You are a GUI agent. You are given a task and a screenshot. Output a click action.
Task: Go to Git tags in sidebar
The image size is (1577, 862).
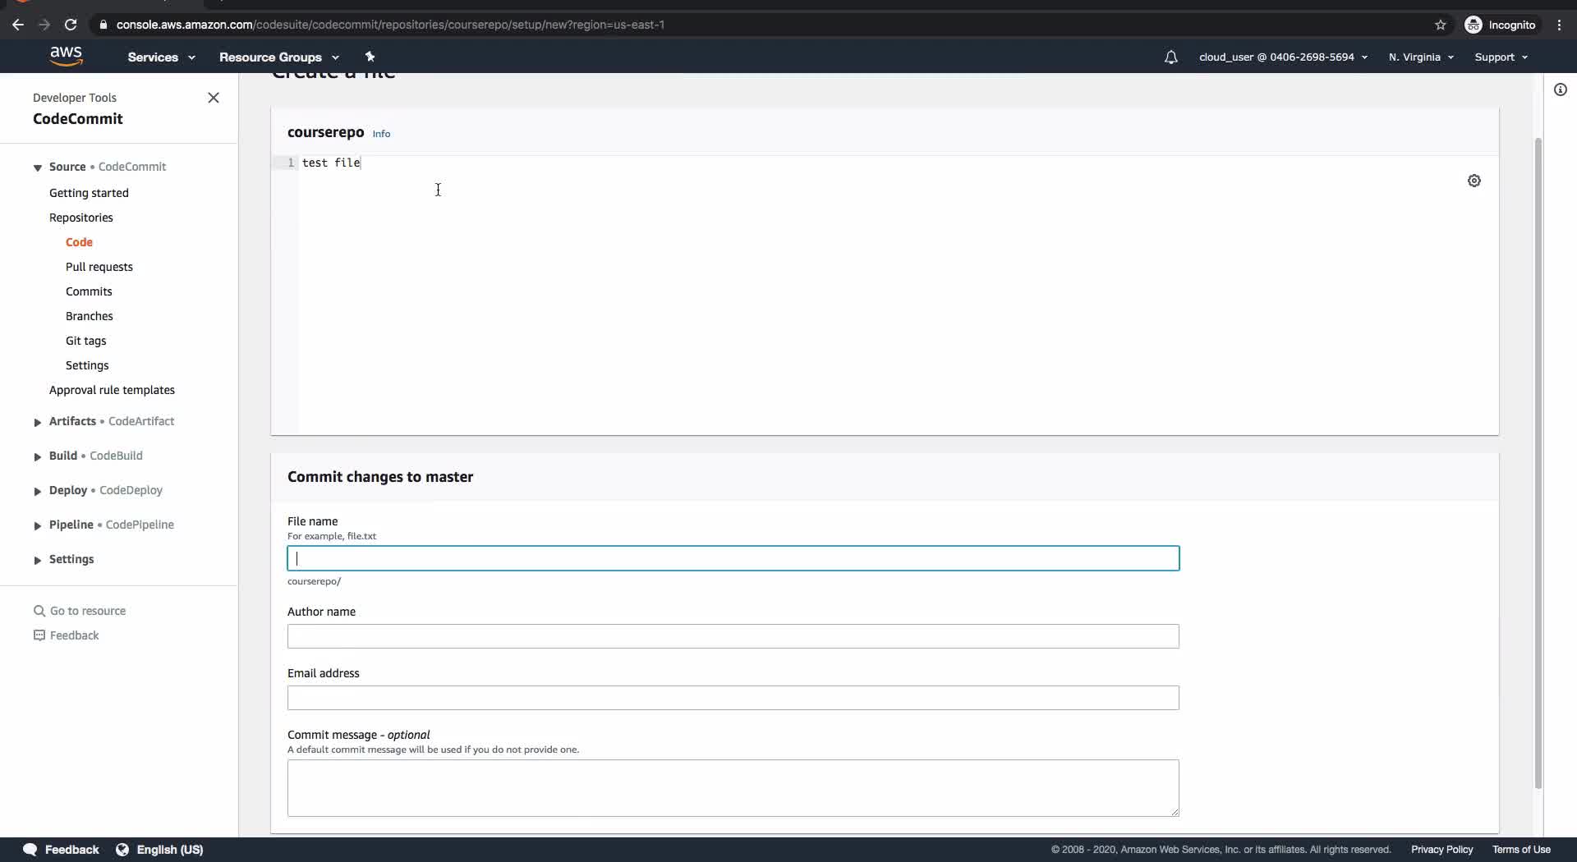click(x=86, y=341)
